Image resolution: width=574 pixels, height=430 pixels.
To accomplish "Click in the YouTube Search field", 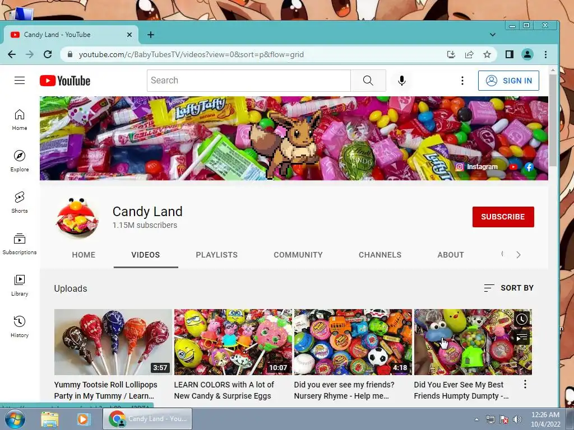I will (249, 81).
